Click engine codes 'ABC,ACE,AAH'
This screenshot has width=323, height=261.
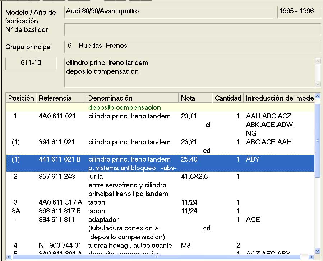(x=269, y=142)
